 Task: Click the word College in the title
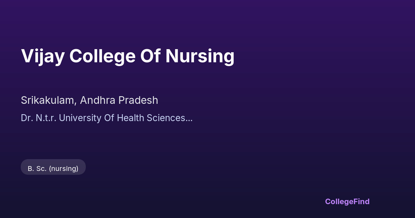(102, 56)
